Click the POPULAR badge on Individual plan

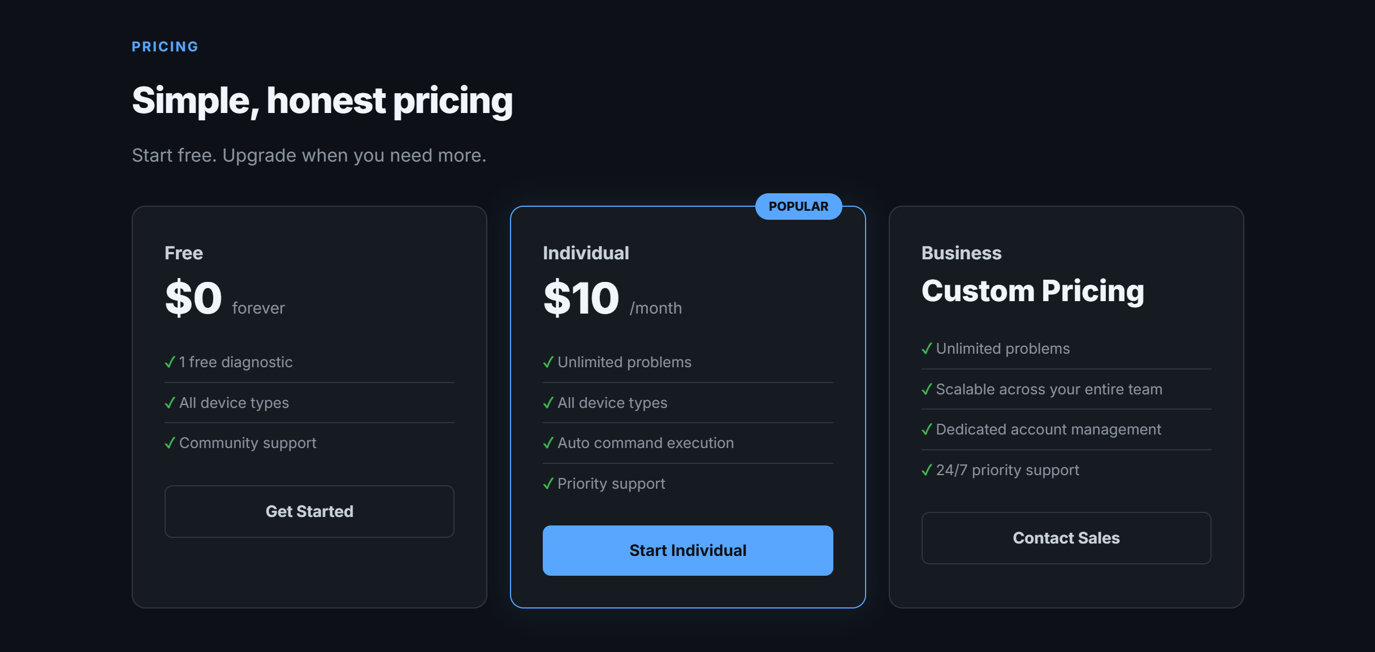click(798, 207)
